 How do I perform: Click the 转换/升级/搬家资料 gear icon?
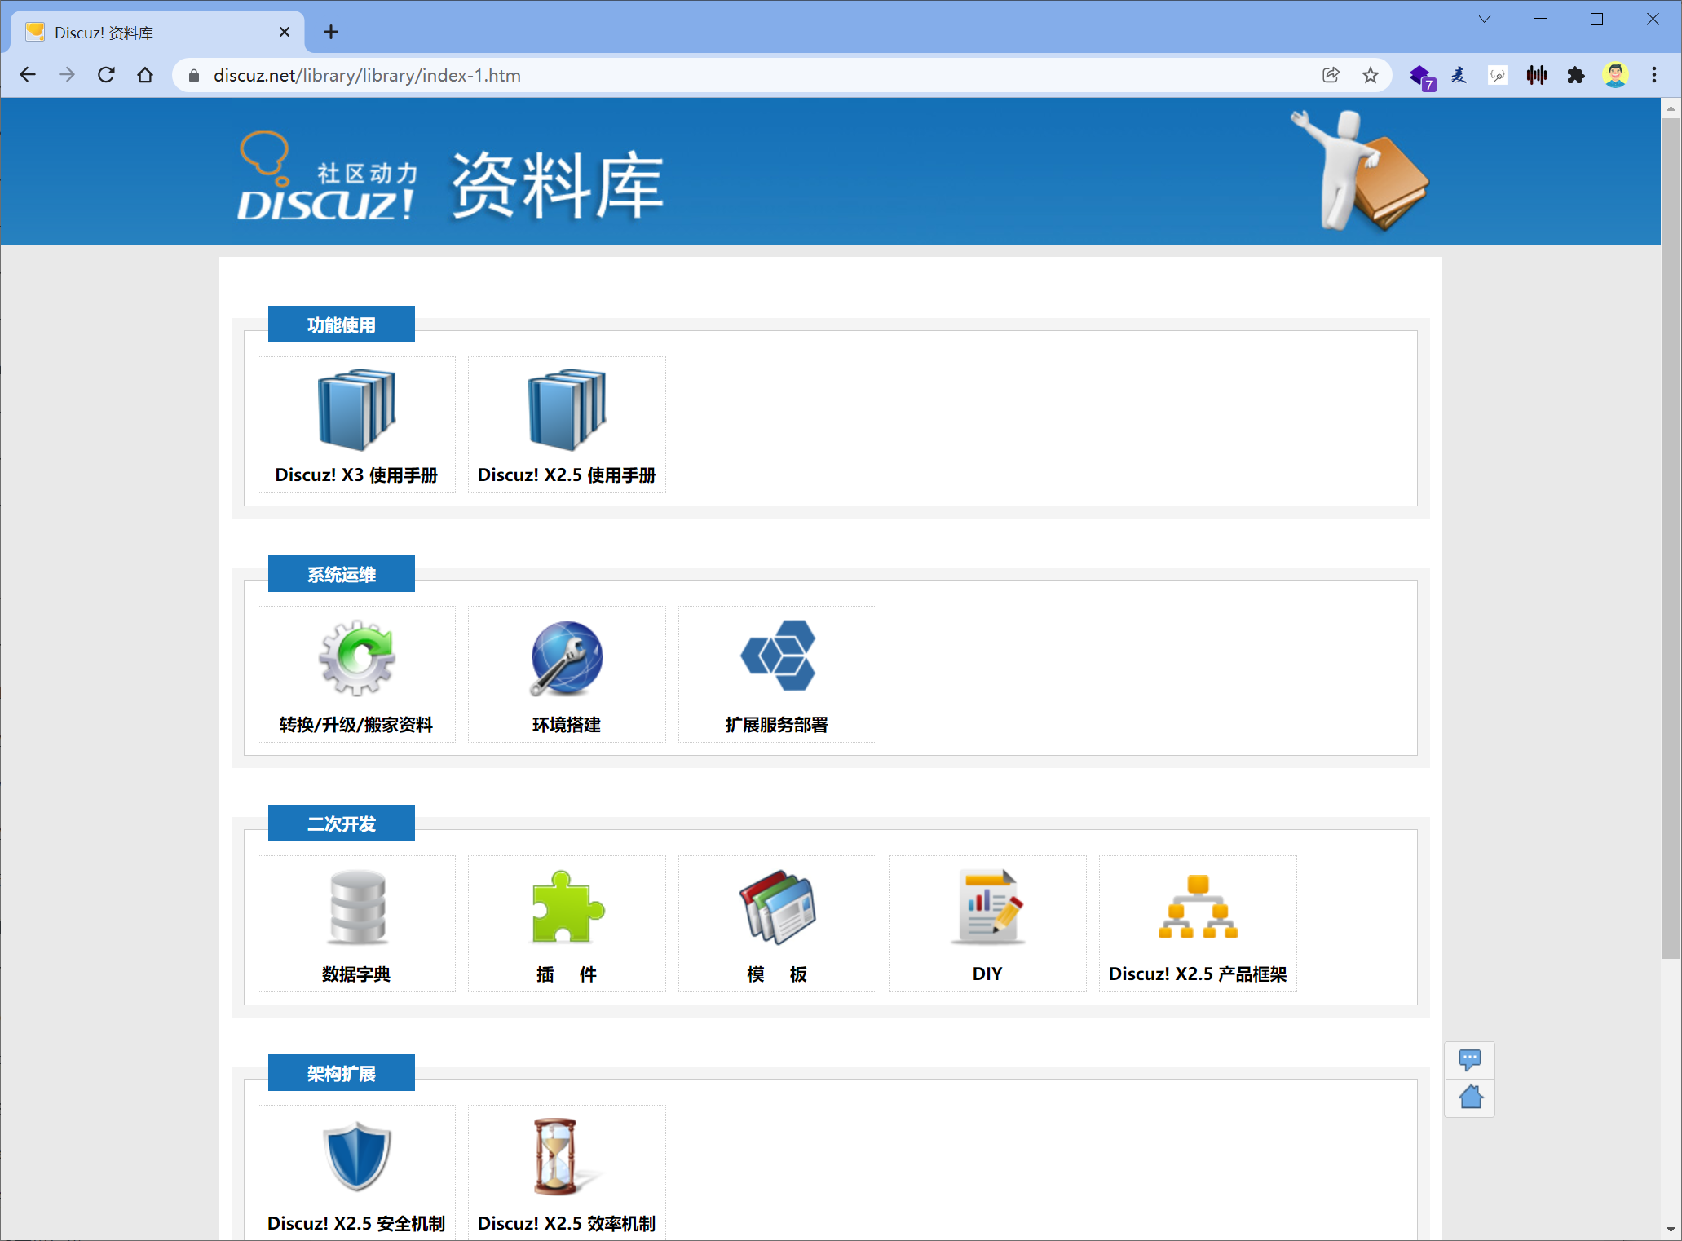pyautogui.click(x=356, y=658)
